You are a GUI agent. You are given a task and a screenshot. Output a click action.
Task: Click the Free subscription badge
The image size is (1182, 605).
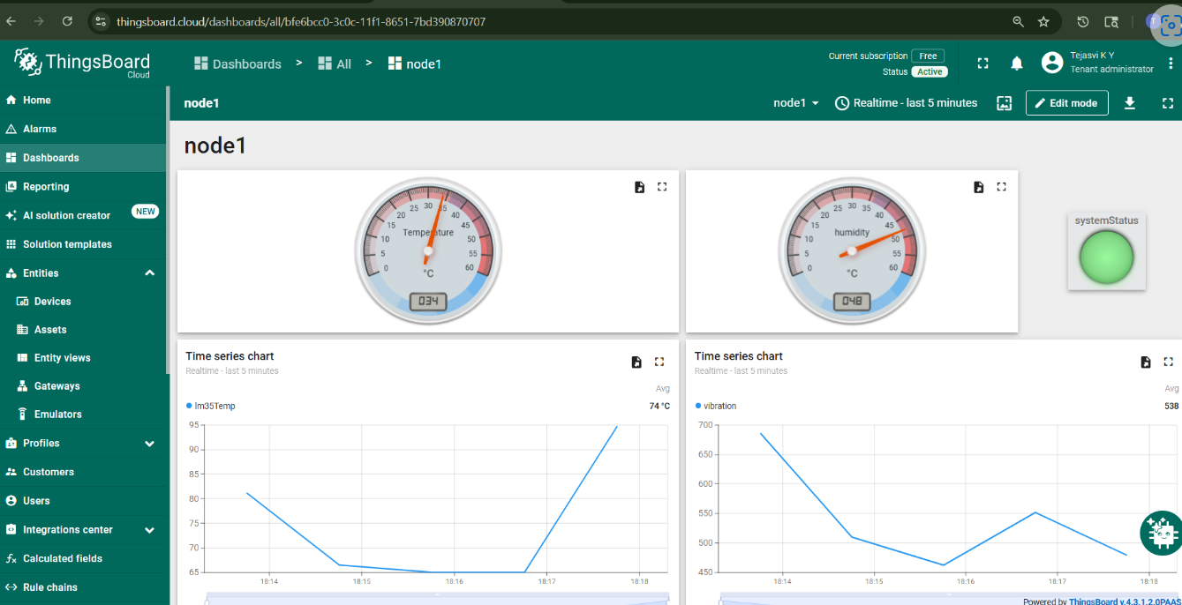click(928, 56)
